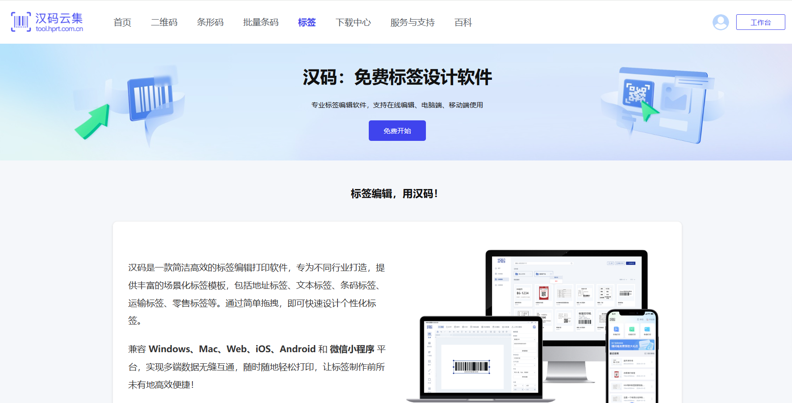Open the 二维码 navigation item

point(164,22)
